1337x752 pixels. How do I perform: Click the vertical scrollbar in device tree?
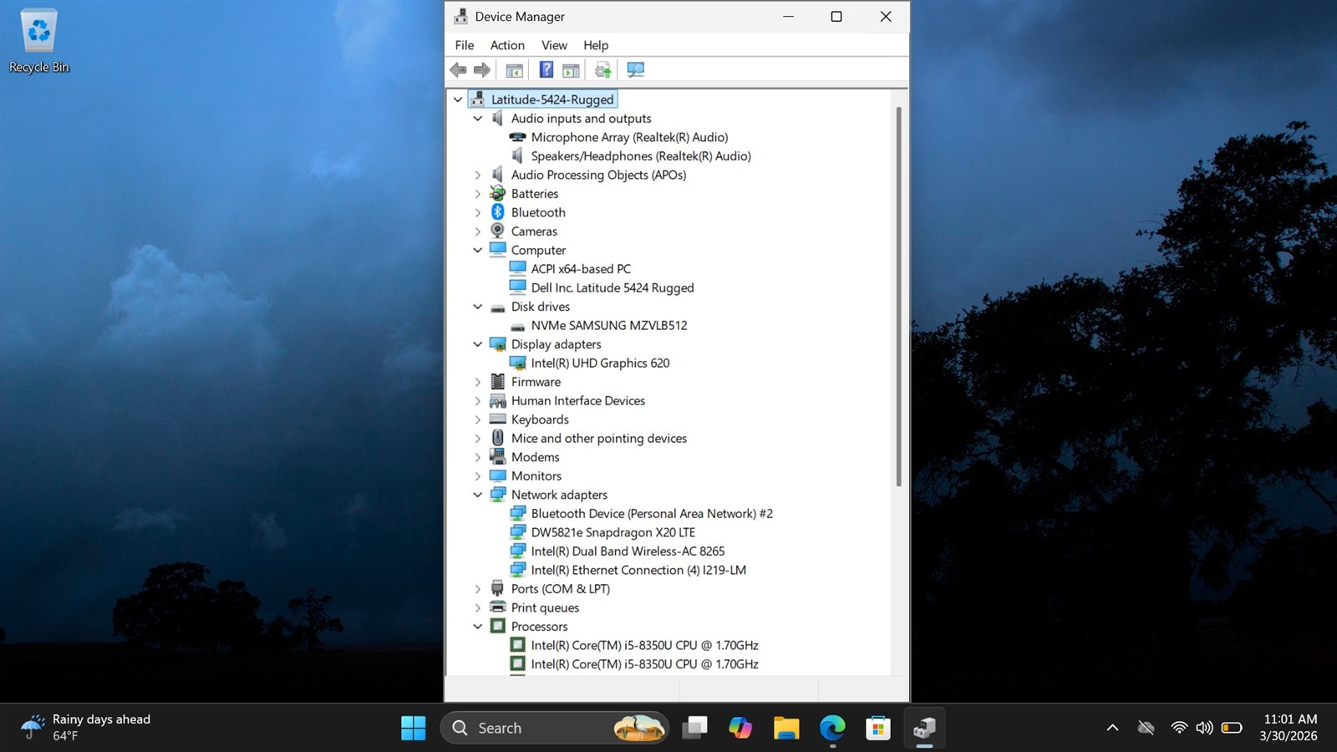pyautogui.click(x=899, y=297)
